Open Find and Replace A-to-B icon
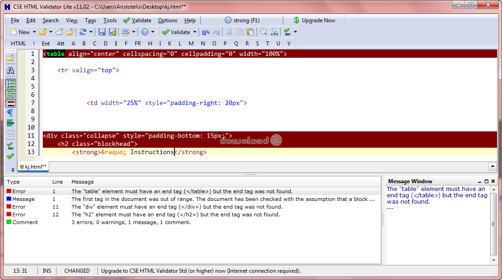Image resolution: width=502 pixels, height=280 pixels. 274,32
